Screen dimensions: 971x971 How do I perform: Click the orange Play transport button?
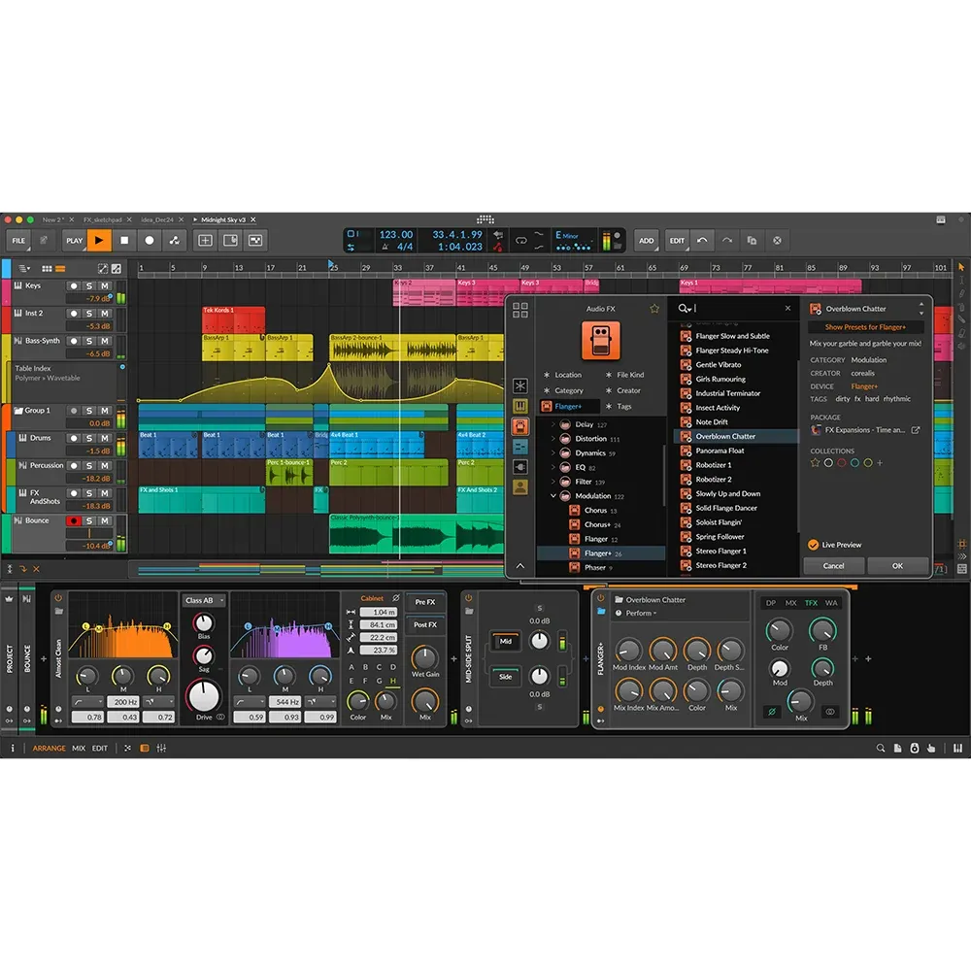click(99, 240)
